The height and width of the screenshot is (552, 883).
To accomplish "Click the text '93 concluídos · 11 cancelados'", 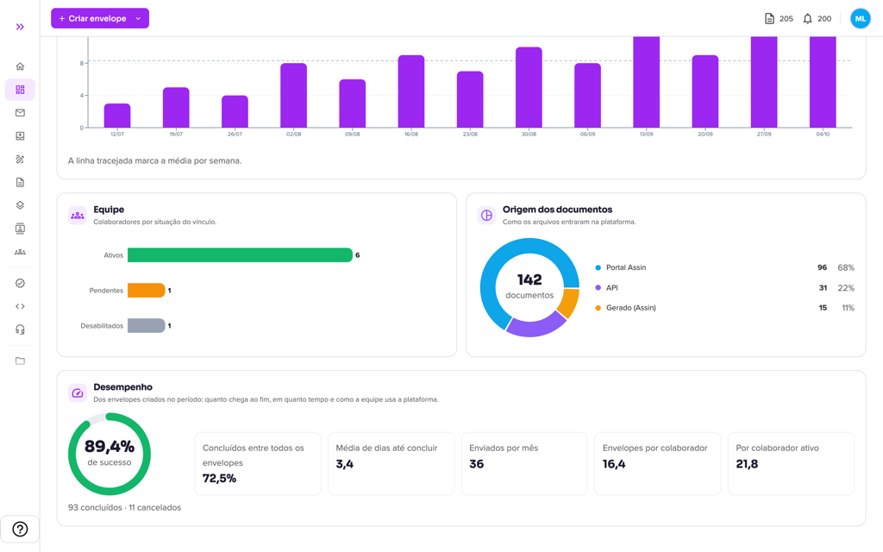I will pyautogui.click(x=124, y=507).
